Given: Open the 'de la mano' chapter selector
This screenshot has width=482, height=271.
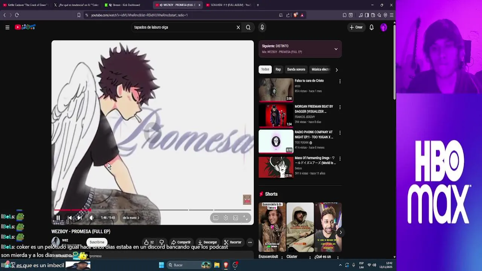Looking at the screenshot, I should [131, 218].
